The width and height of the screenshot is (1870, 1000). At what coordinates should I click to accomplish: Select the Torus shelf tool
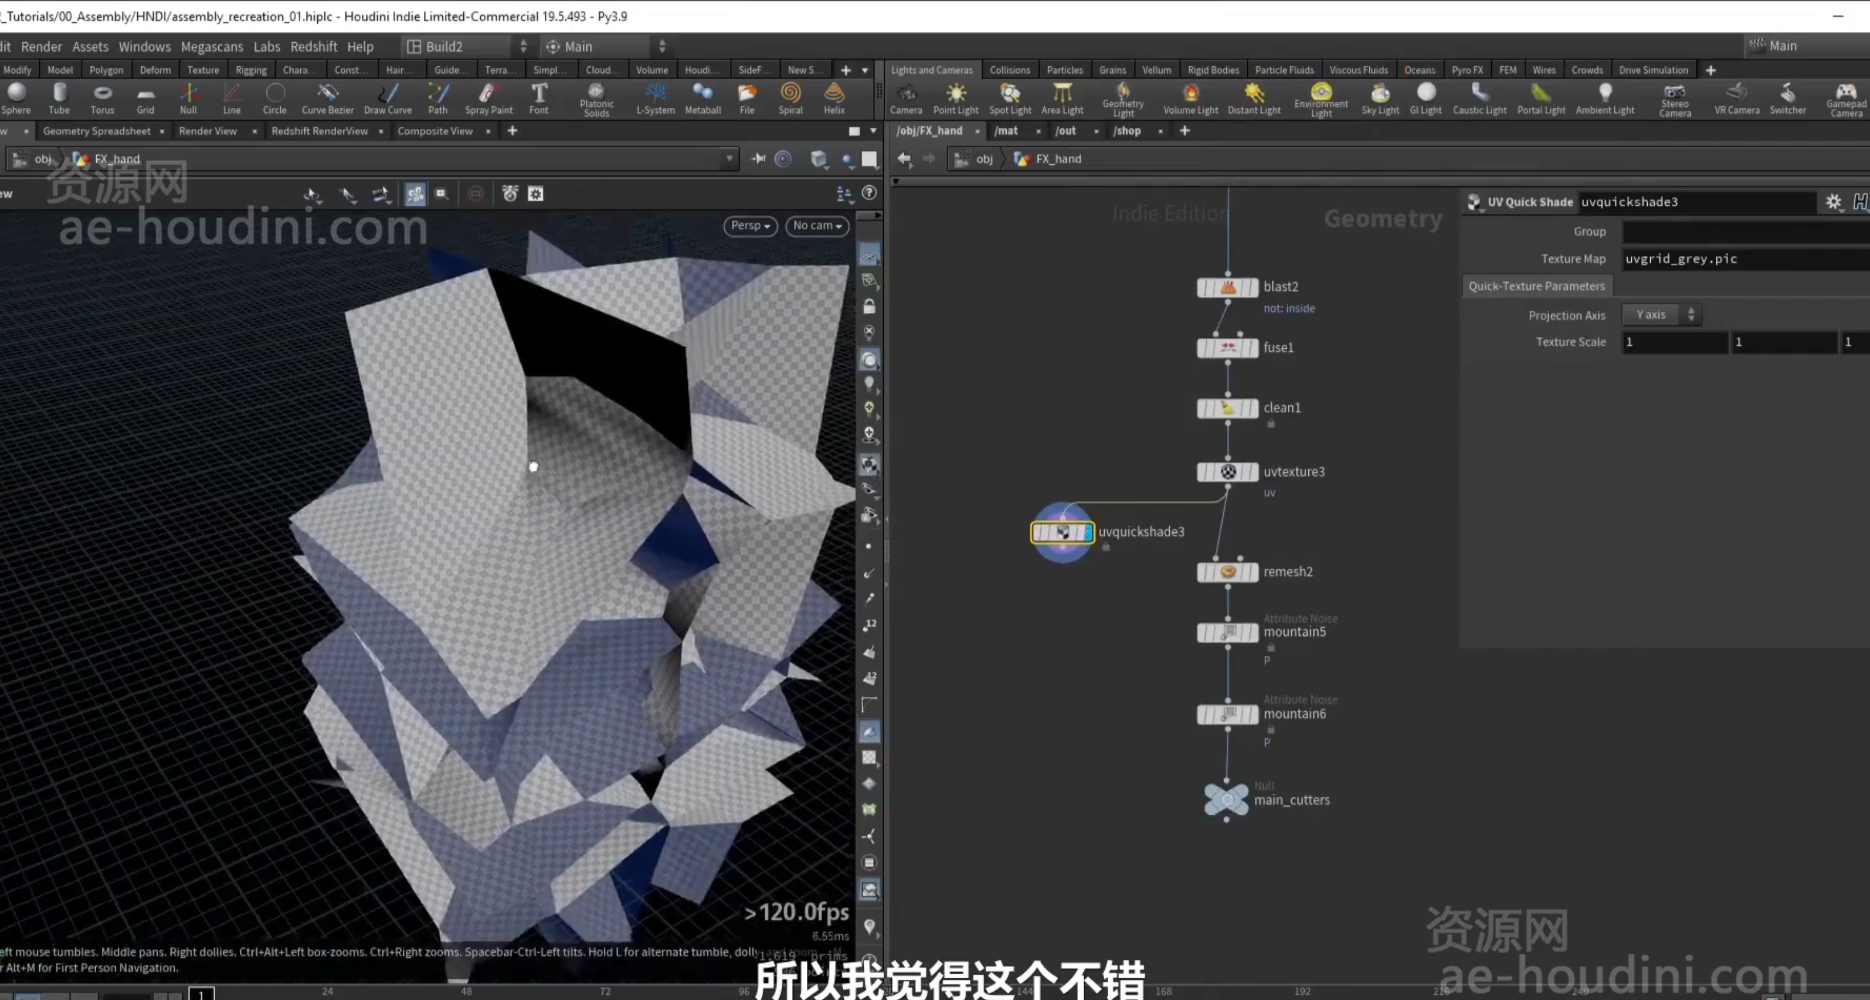[x=103, y=98]
